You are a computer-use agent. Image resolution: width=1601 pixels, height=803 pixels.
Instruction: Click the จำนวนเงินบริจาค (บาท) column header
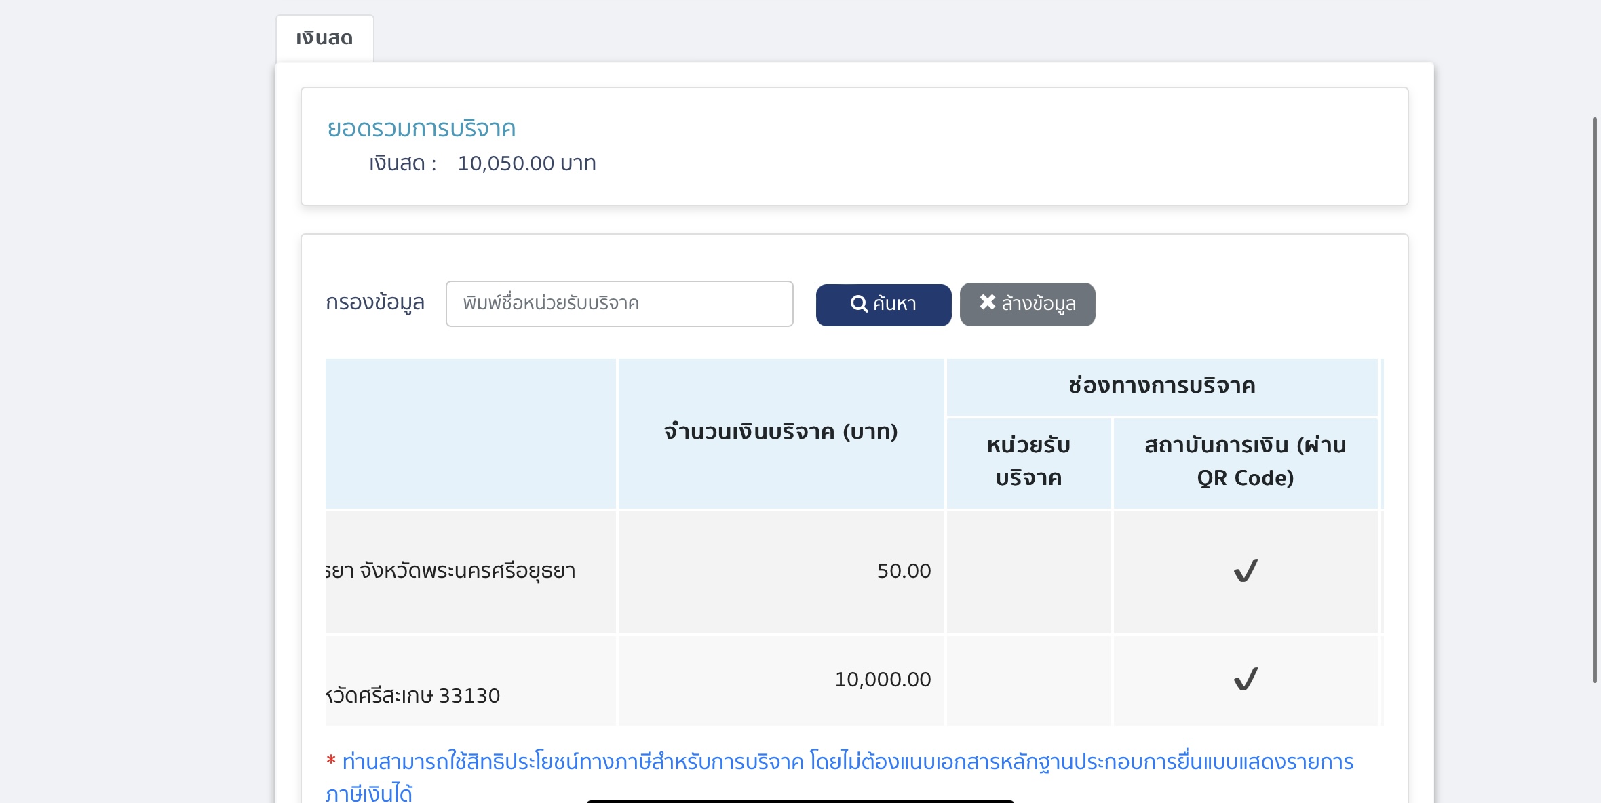pos(780,432)
